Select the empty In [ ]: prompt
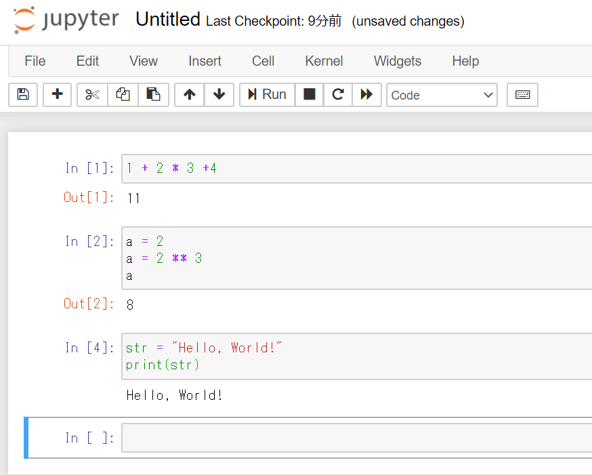 (89, 438)
